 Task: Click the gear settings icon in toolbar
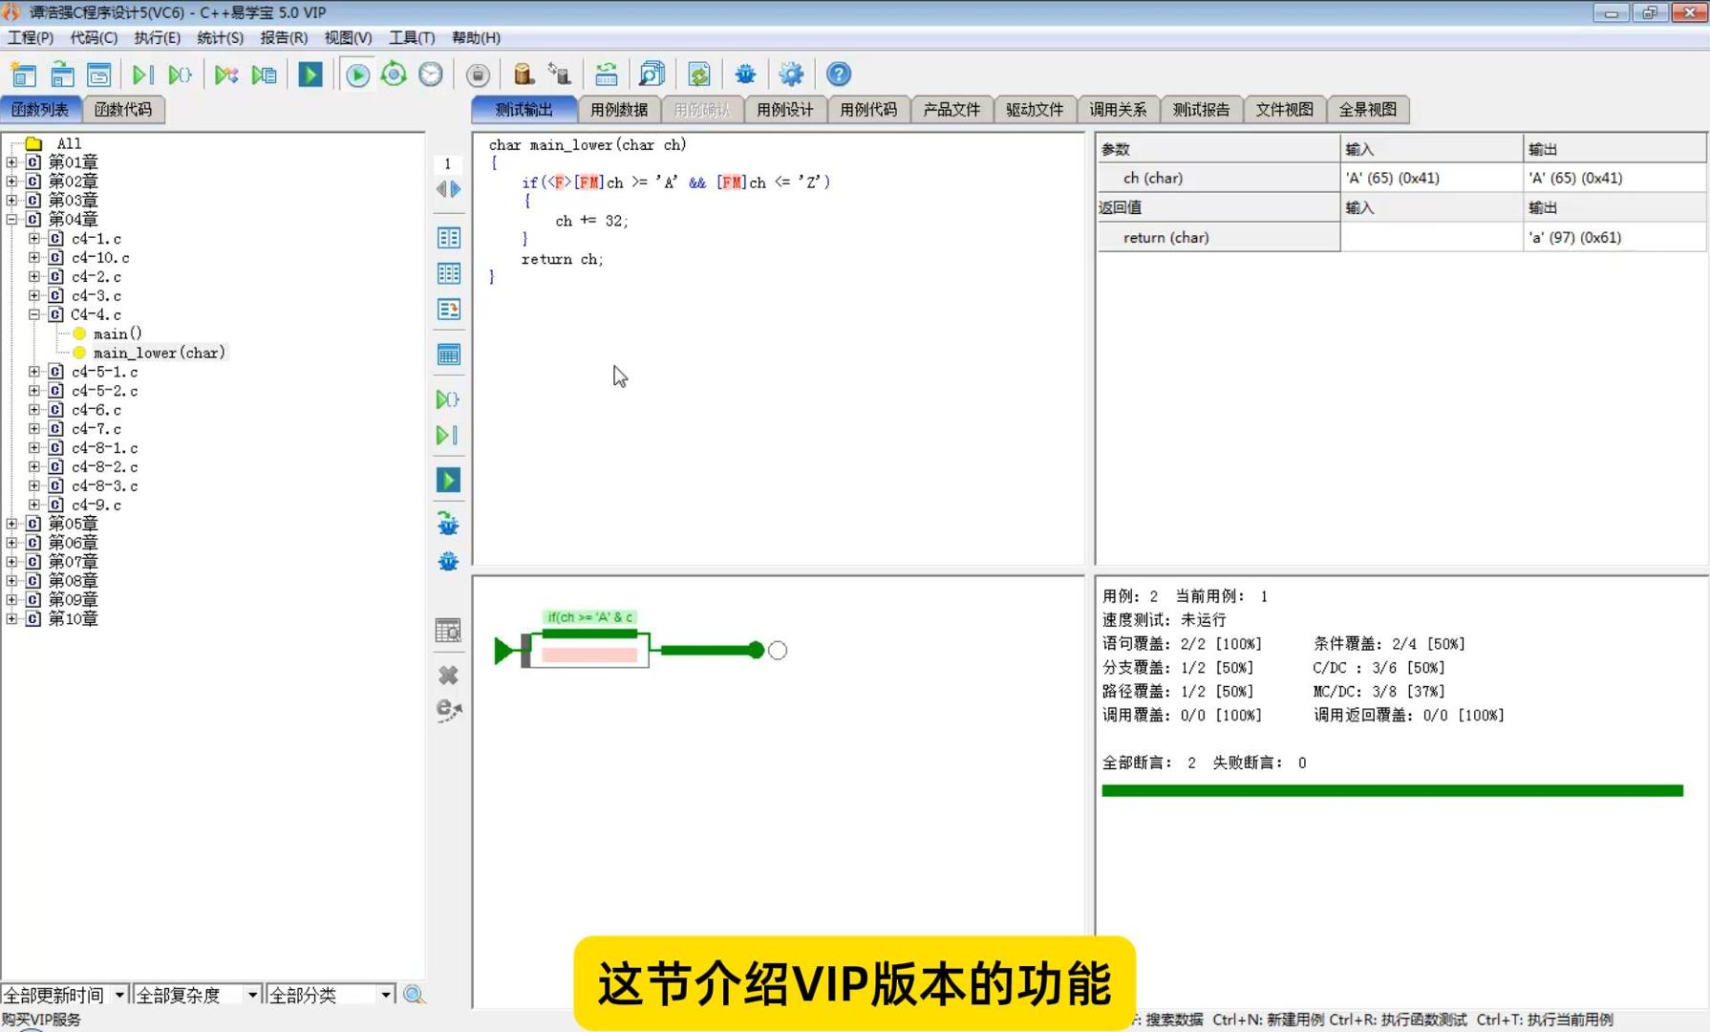[791, 75]
